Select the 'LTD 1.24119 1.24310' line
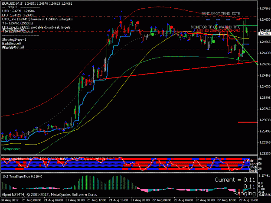 tap(18, 15)
